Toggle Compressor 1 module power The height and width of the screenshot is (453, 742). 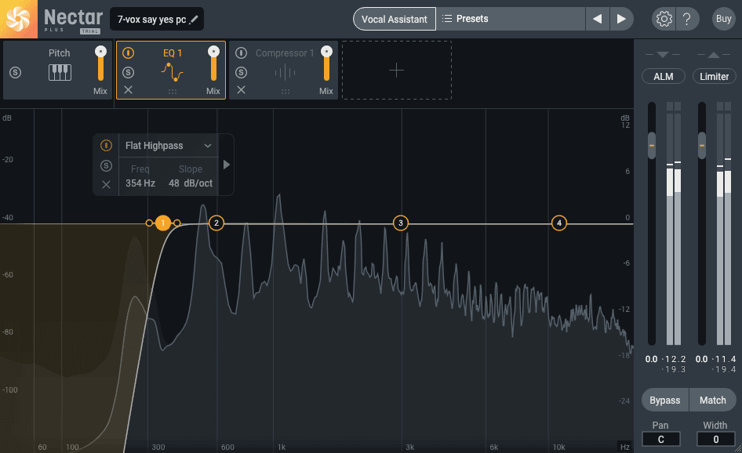[x=241, y=53]
